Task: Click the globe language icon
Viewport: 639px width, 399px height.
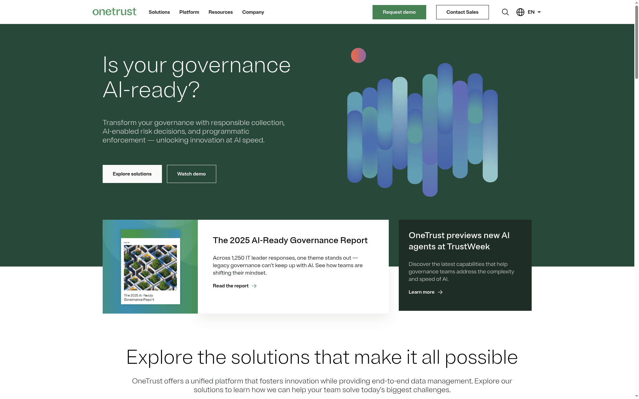Action: (520, 12)
